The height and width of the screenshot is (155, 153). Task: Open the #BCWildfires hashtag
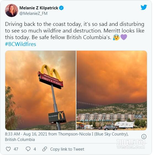[20, 44]
